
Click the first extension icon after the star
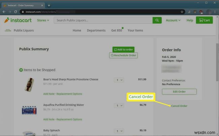click(189, 12)
